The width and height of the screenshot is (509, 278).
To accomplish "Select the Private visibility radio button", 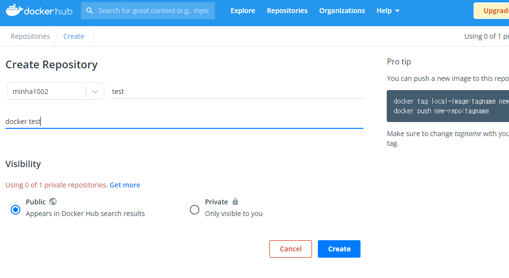I will [x=195, y=210].
